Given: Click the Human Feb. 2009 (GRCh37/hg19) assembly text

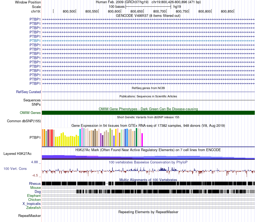Looking at the screenshot, I should click(x=122, y=2).
